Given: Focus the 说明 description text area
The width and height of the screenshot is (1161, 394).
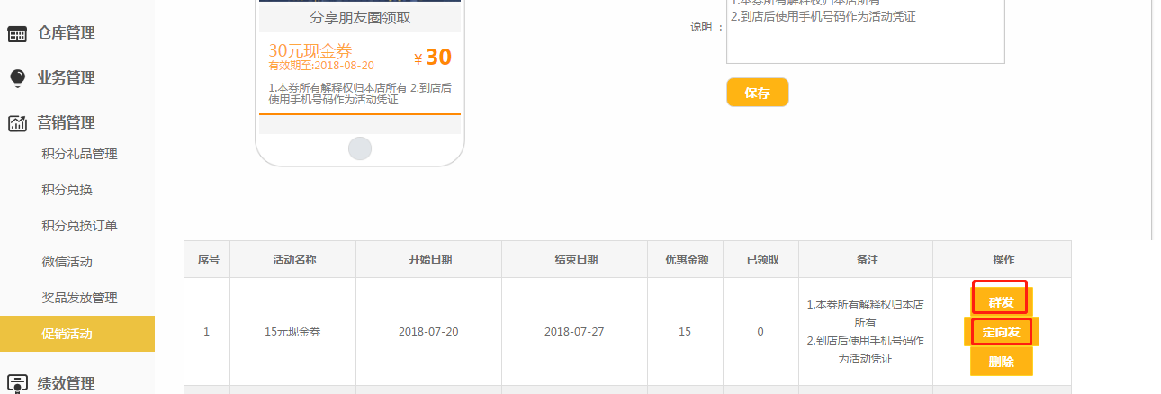Looking at the screenshot, I should [865, 36].
